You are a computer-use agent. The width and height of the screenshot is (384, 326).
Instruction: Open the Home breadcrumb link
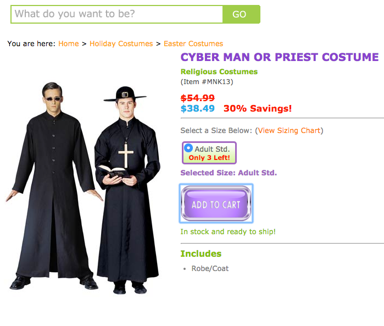pos(69,43)
